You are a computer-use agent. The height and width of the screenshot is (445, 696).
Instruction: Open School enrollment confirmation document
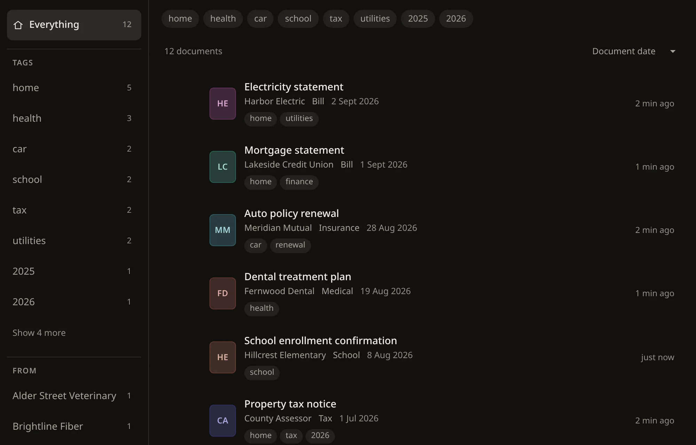coord(321,341)
